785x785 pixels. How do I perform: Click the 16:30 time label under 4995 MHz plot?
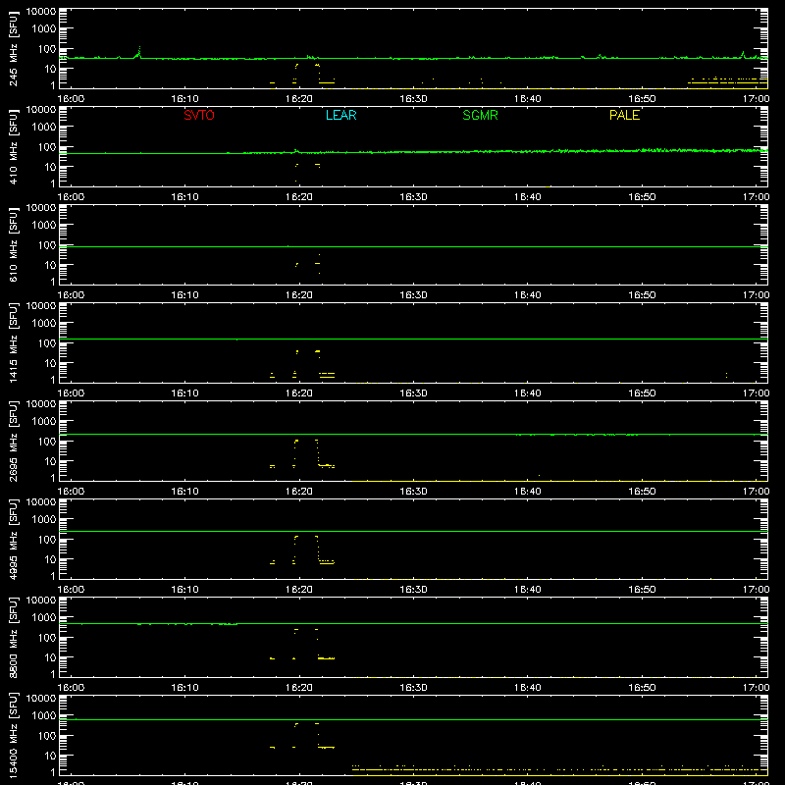tap(413, 590)
